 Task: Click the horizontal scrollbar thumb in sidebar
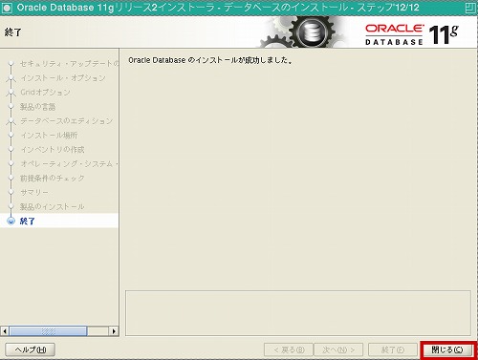(x=48, y=331)
